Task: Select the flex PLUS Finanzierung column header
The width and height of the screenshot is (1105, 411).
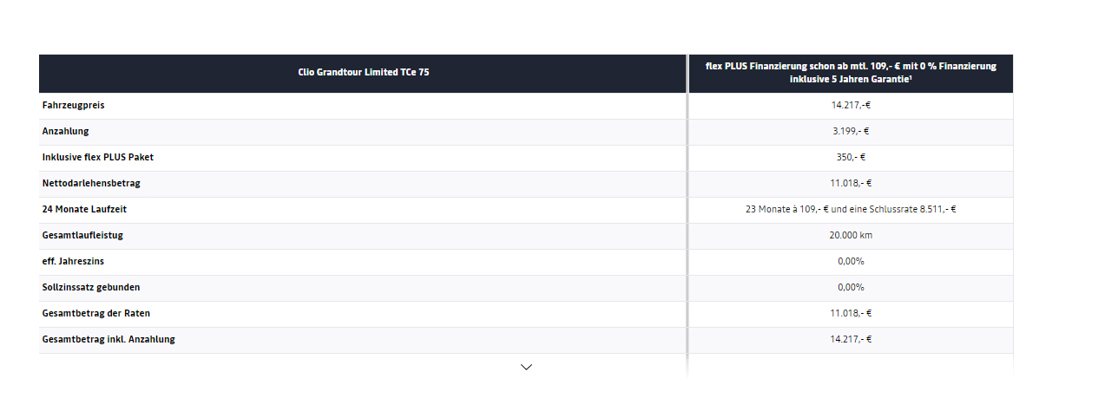Action: point(851,73)
